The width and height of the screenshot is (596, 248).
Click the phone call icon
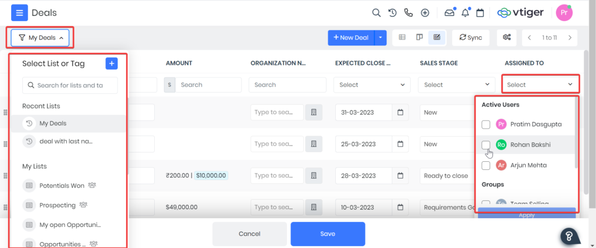[x=409, y=13]
